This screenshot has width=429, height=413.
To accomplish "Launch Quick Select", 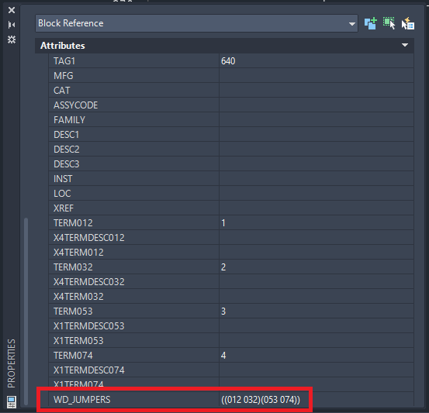I will tap(408, 23).
